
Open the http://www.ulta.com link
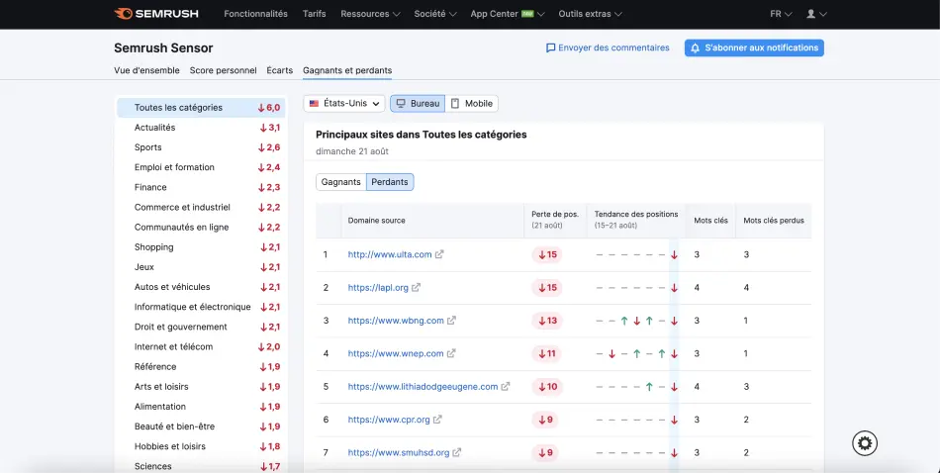coord(390,254)
